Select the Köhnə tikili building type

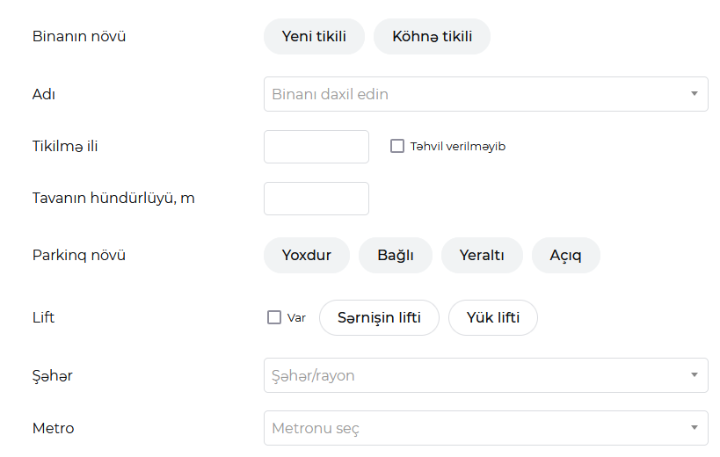pos(433,36)
